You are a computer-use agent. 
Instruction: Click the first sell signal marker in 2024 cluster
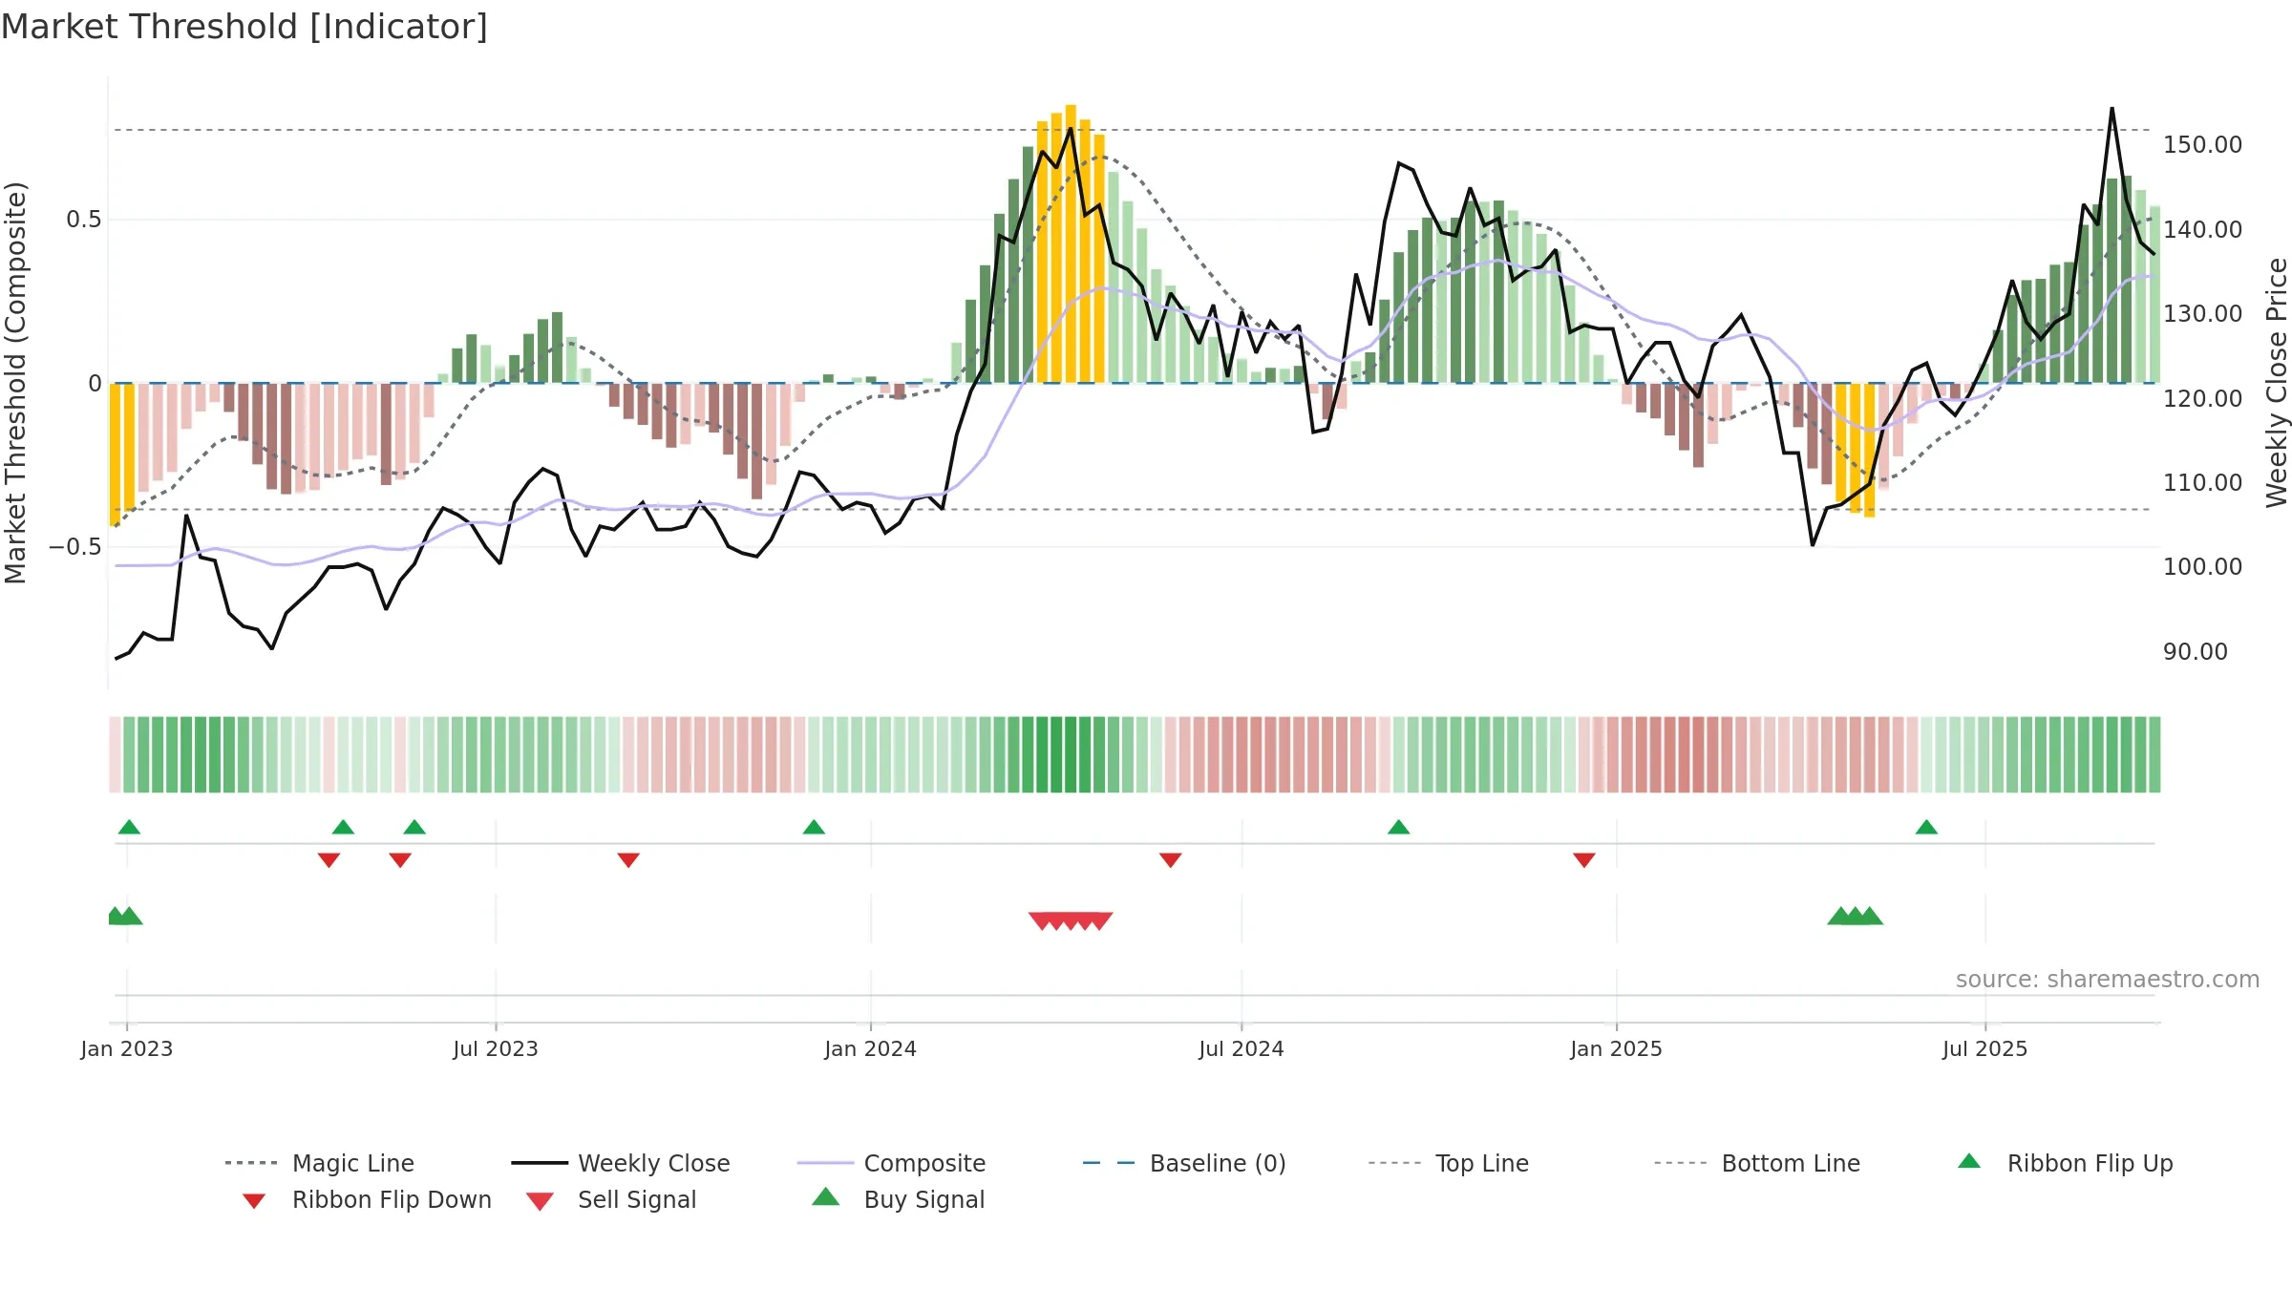coord(1041,921)
